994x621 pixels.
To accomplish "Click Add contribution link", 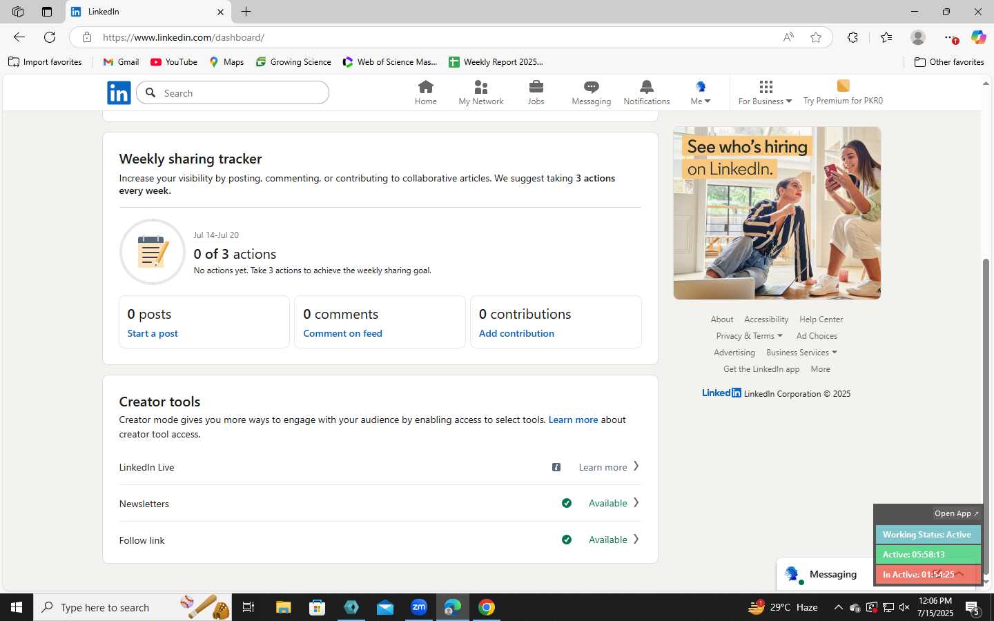I will click(516, 333).
